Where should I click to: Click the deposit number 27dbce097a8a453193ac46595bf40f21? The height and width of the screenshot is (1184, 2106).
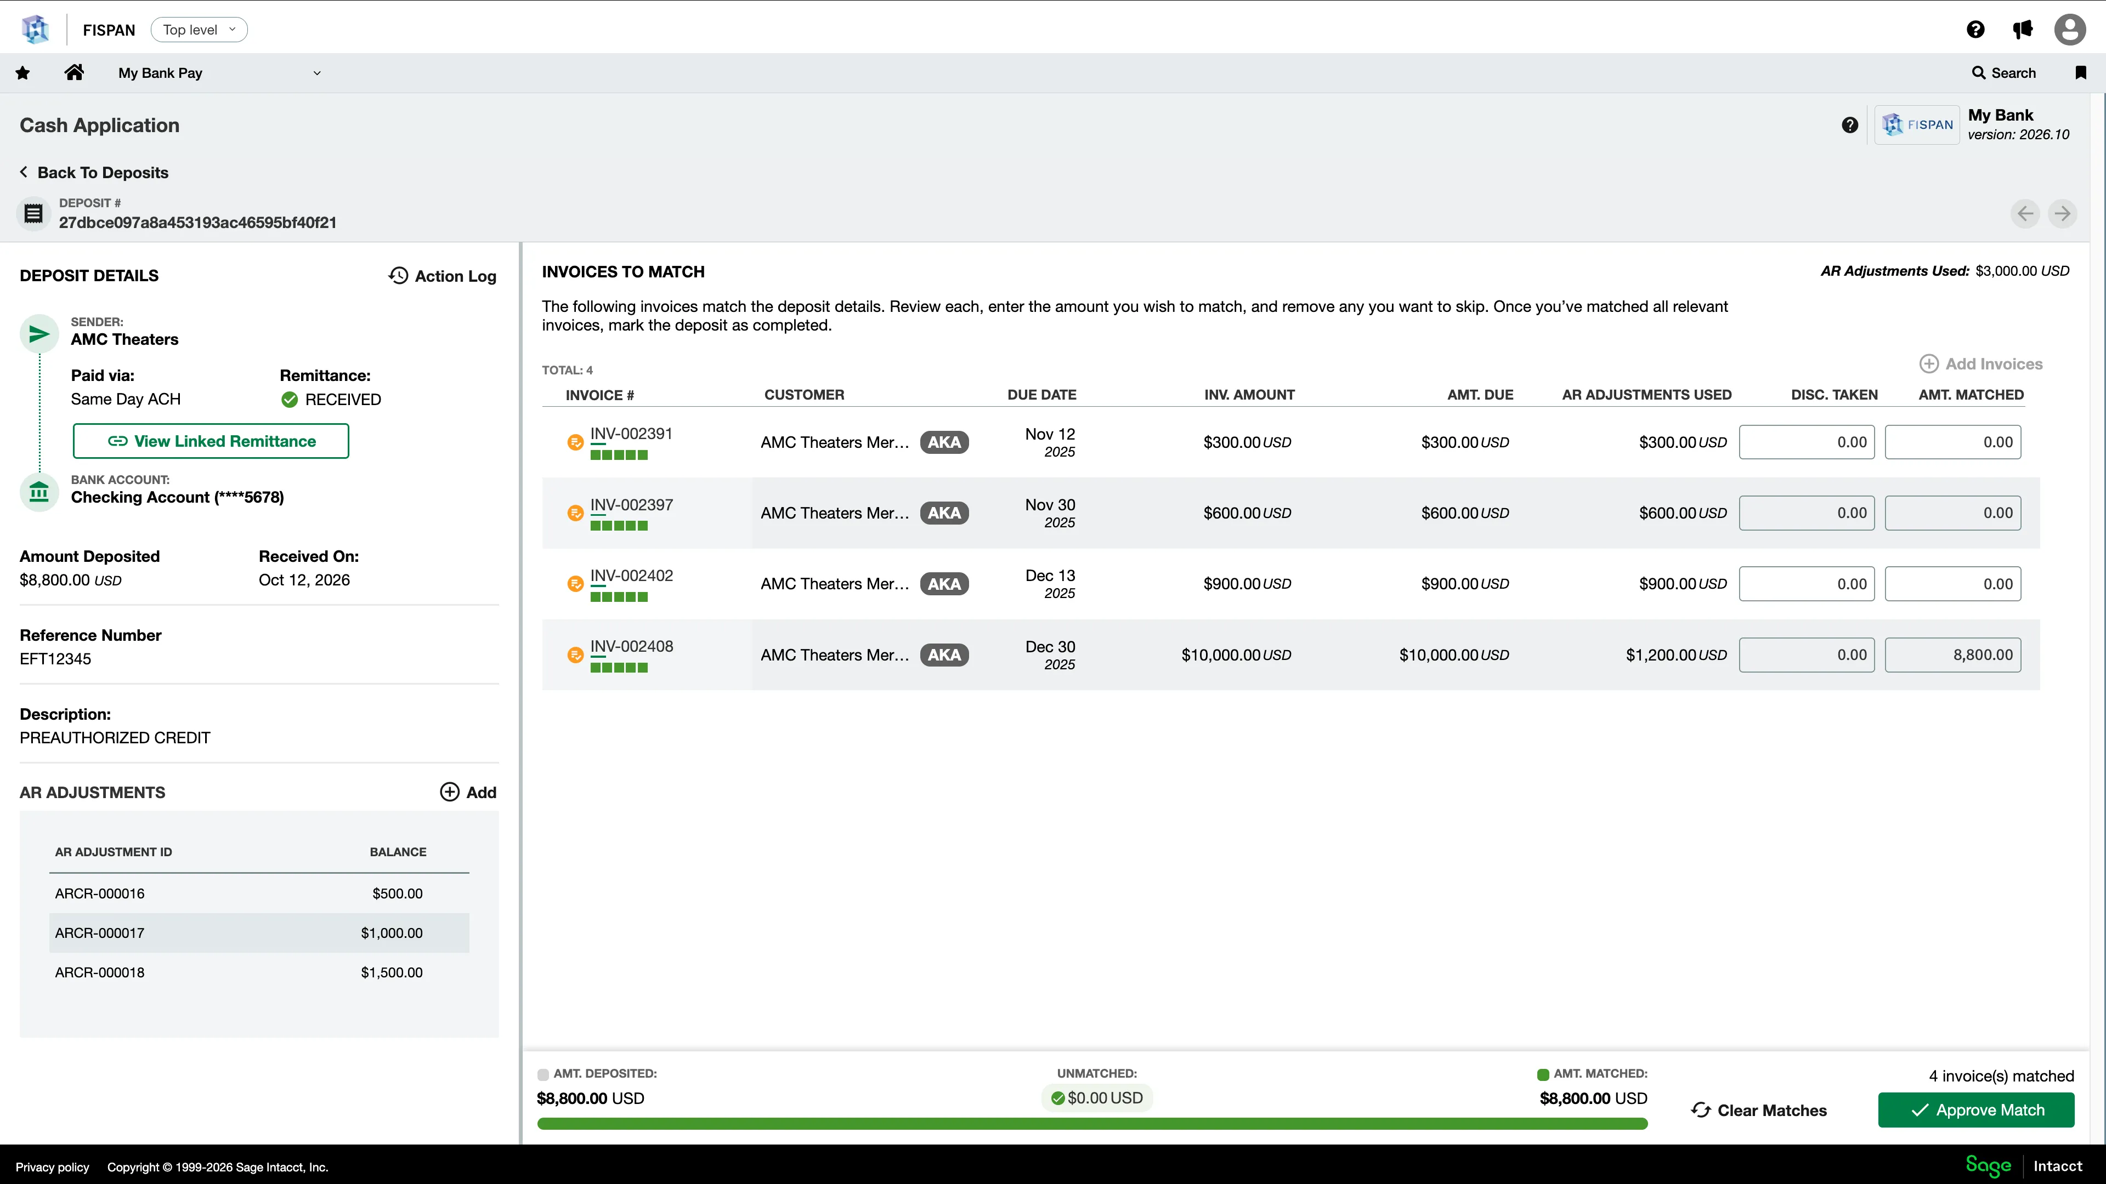point(198,223)
